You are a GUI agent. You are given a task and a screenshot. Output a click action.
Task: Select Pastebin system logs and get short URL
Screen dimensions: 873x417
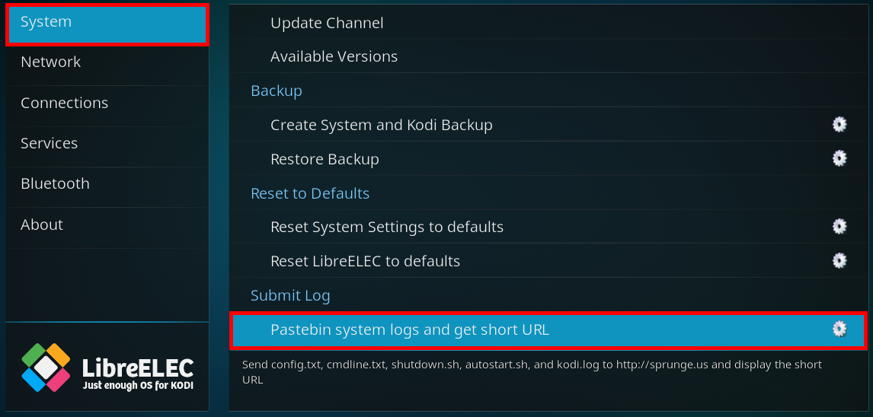548,330
